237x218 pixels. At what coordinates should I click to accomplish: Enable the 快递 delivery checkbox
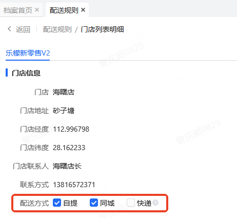[x=131, y=203]
